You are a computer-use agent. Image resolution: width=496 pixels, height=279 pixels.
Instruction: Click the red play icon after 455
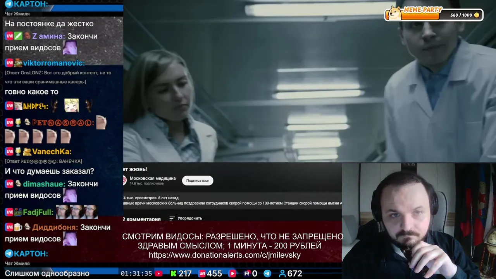232,274
